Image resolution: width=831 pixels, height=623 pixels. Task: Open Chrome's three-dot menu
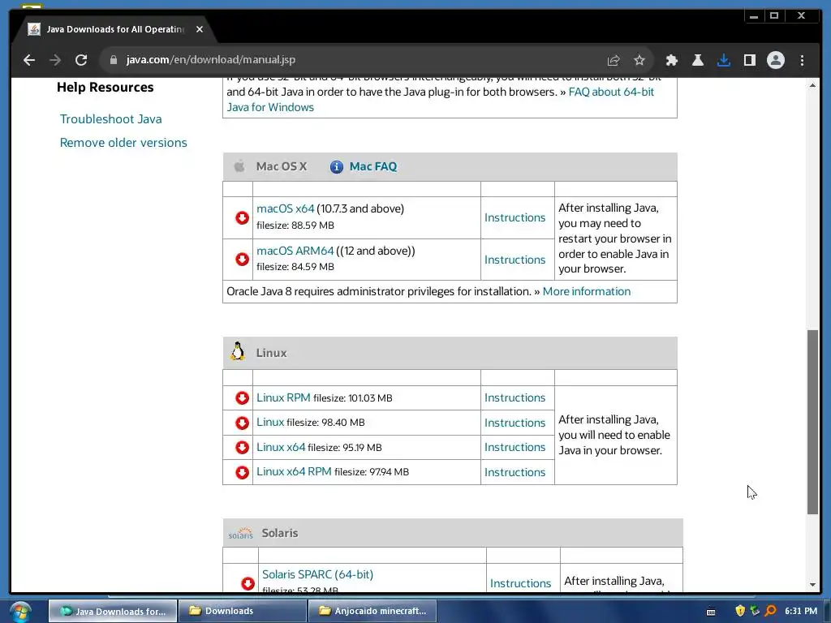pos(802,60)
